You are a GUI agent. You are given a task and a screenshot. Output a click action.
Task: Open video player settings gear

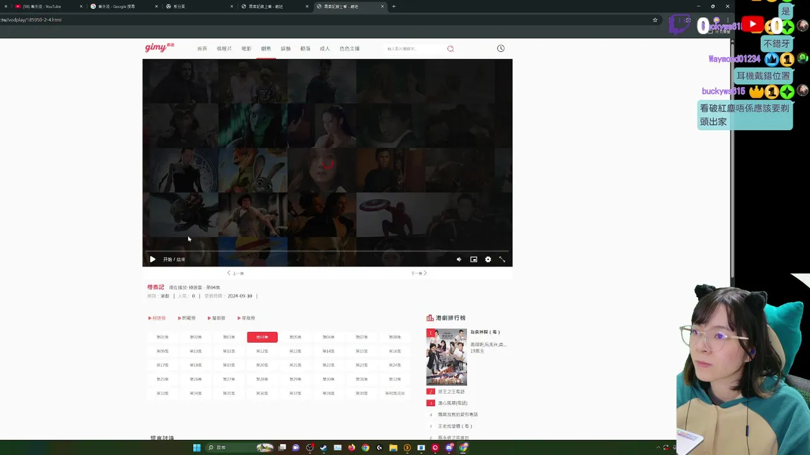tap(488, 259)
